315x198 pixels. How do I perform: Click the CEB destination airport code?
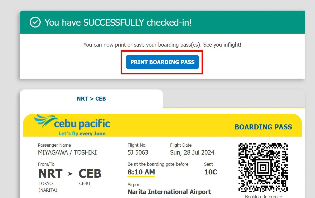(x=90, y=174)
